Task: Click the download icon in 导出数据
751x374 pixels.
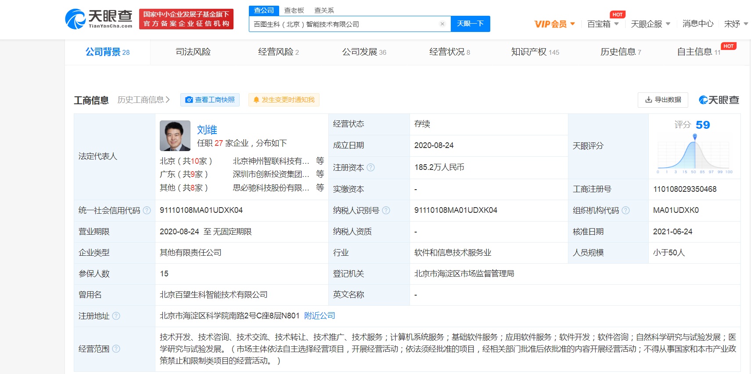Action: coord(648,100)
